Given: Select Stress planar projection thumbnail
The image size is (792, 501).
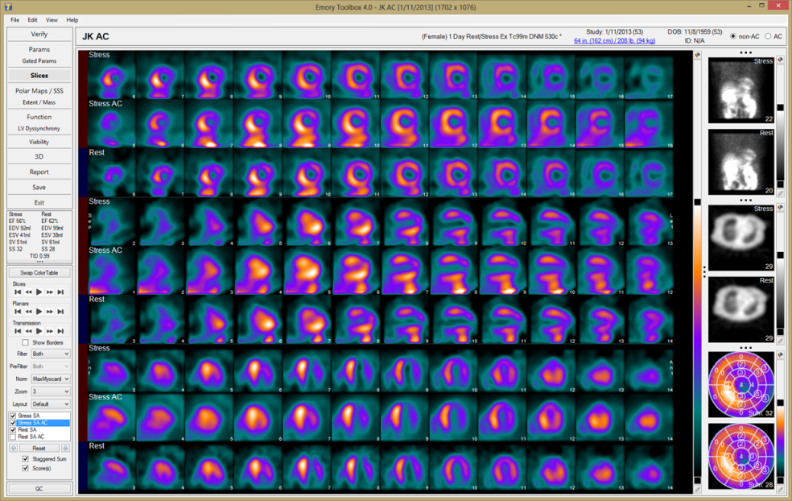Looking at the screenshot, I should [741, 90].
